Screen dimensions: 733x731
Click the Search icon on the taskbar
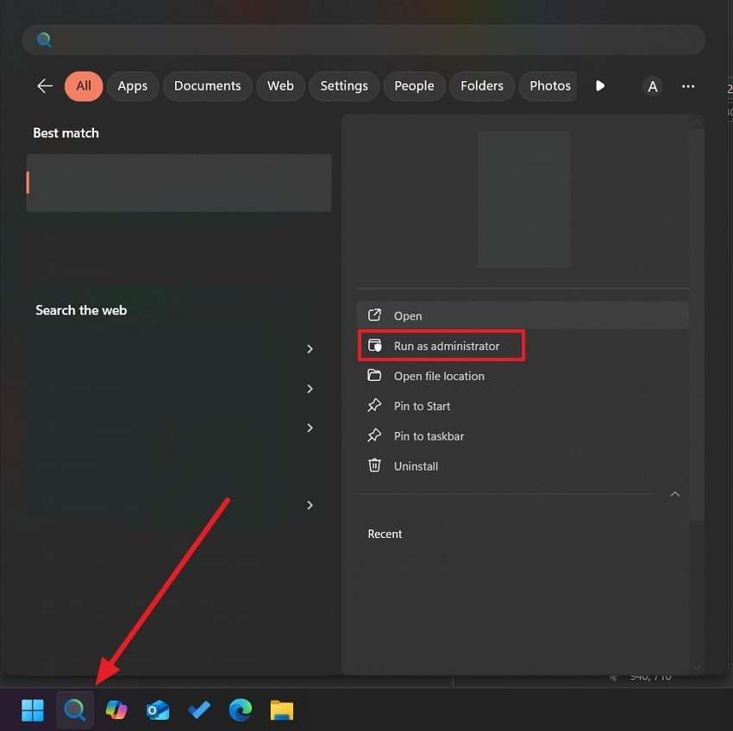point(75,710)
